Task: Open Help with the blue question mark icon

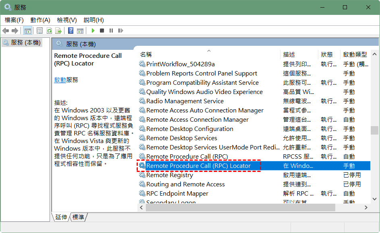Action: click(71, 31)
